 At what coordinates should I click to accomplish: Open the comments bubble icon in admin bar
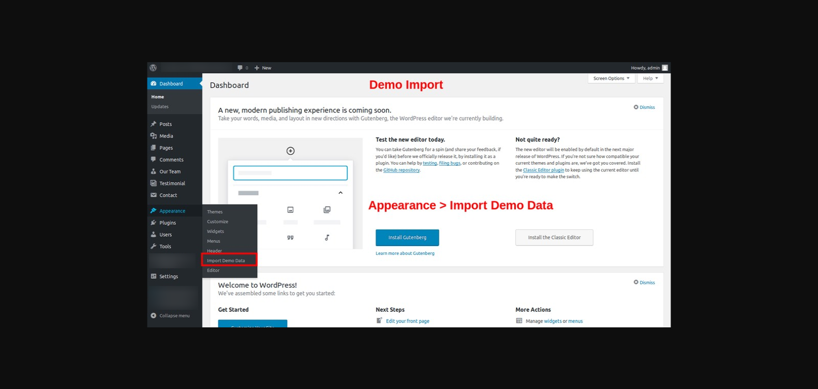[240, 68]
